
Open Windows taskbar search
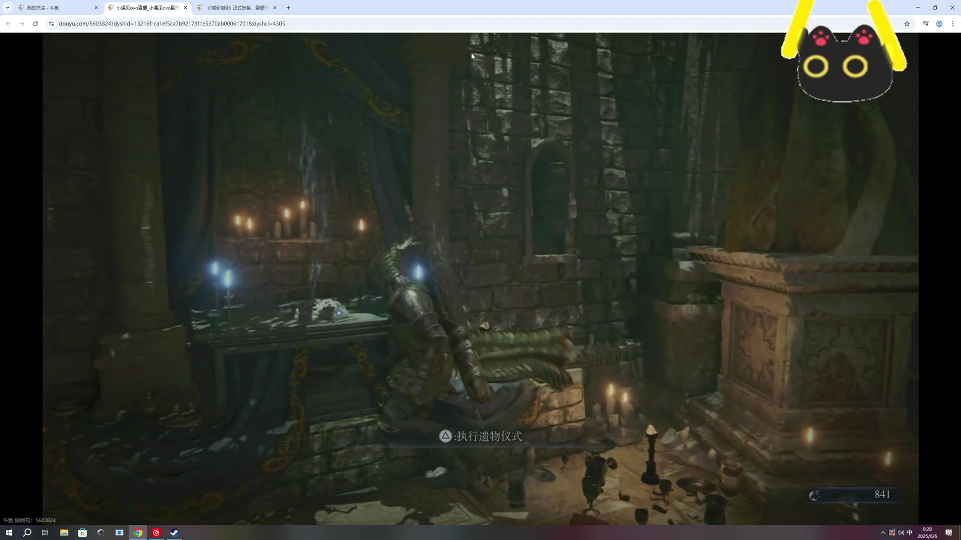[x=27, y=532]
